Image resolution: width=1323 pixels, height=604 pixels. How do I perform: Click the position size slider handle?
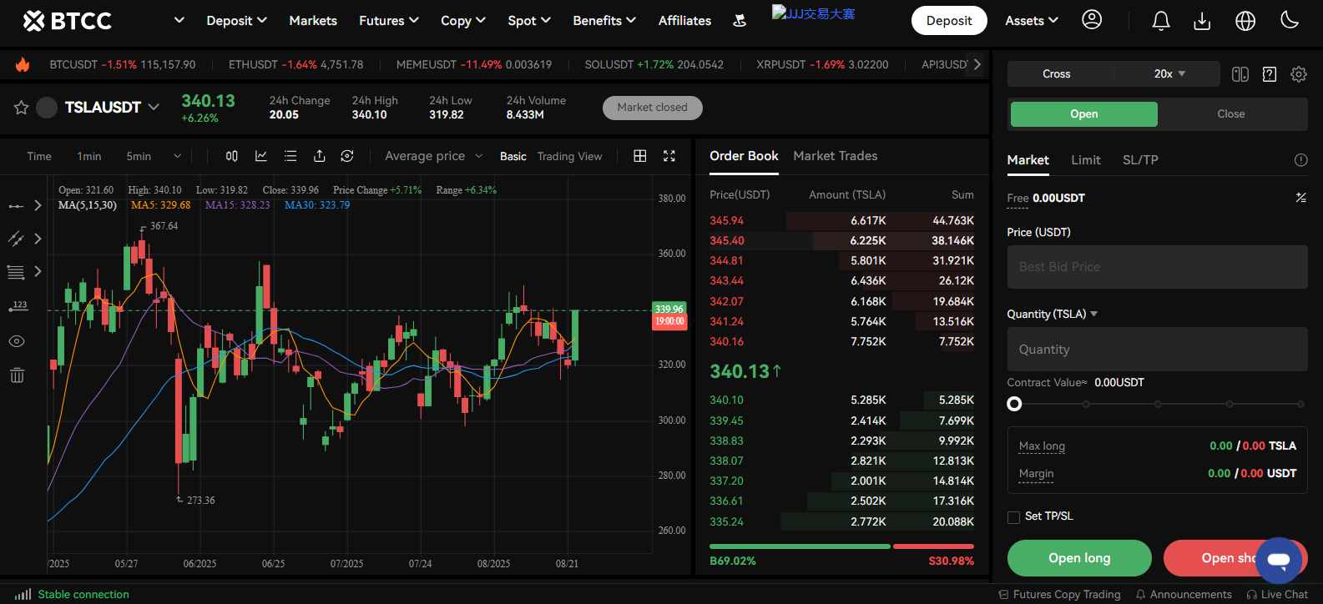click(1014, 404)
